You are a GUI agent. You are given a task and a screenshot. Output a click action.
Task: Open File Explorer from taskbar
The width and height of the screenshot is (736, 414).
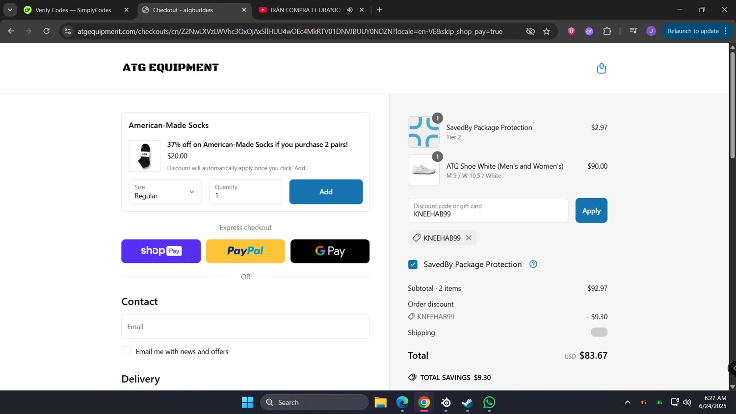pyautogui.click(x=381, y=403)
